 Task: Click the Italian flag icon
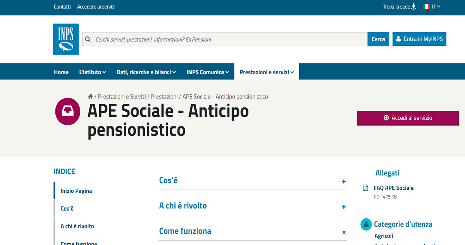[426, 7]
